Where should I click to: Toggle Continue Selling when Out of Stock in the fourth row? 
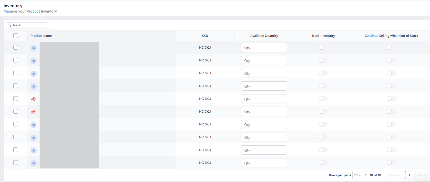pos(391,86)
